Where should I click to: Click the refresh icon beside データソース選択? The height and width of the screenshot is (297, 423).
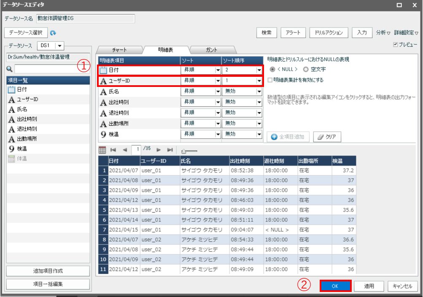(x=53, y=32)
